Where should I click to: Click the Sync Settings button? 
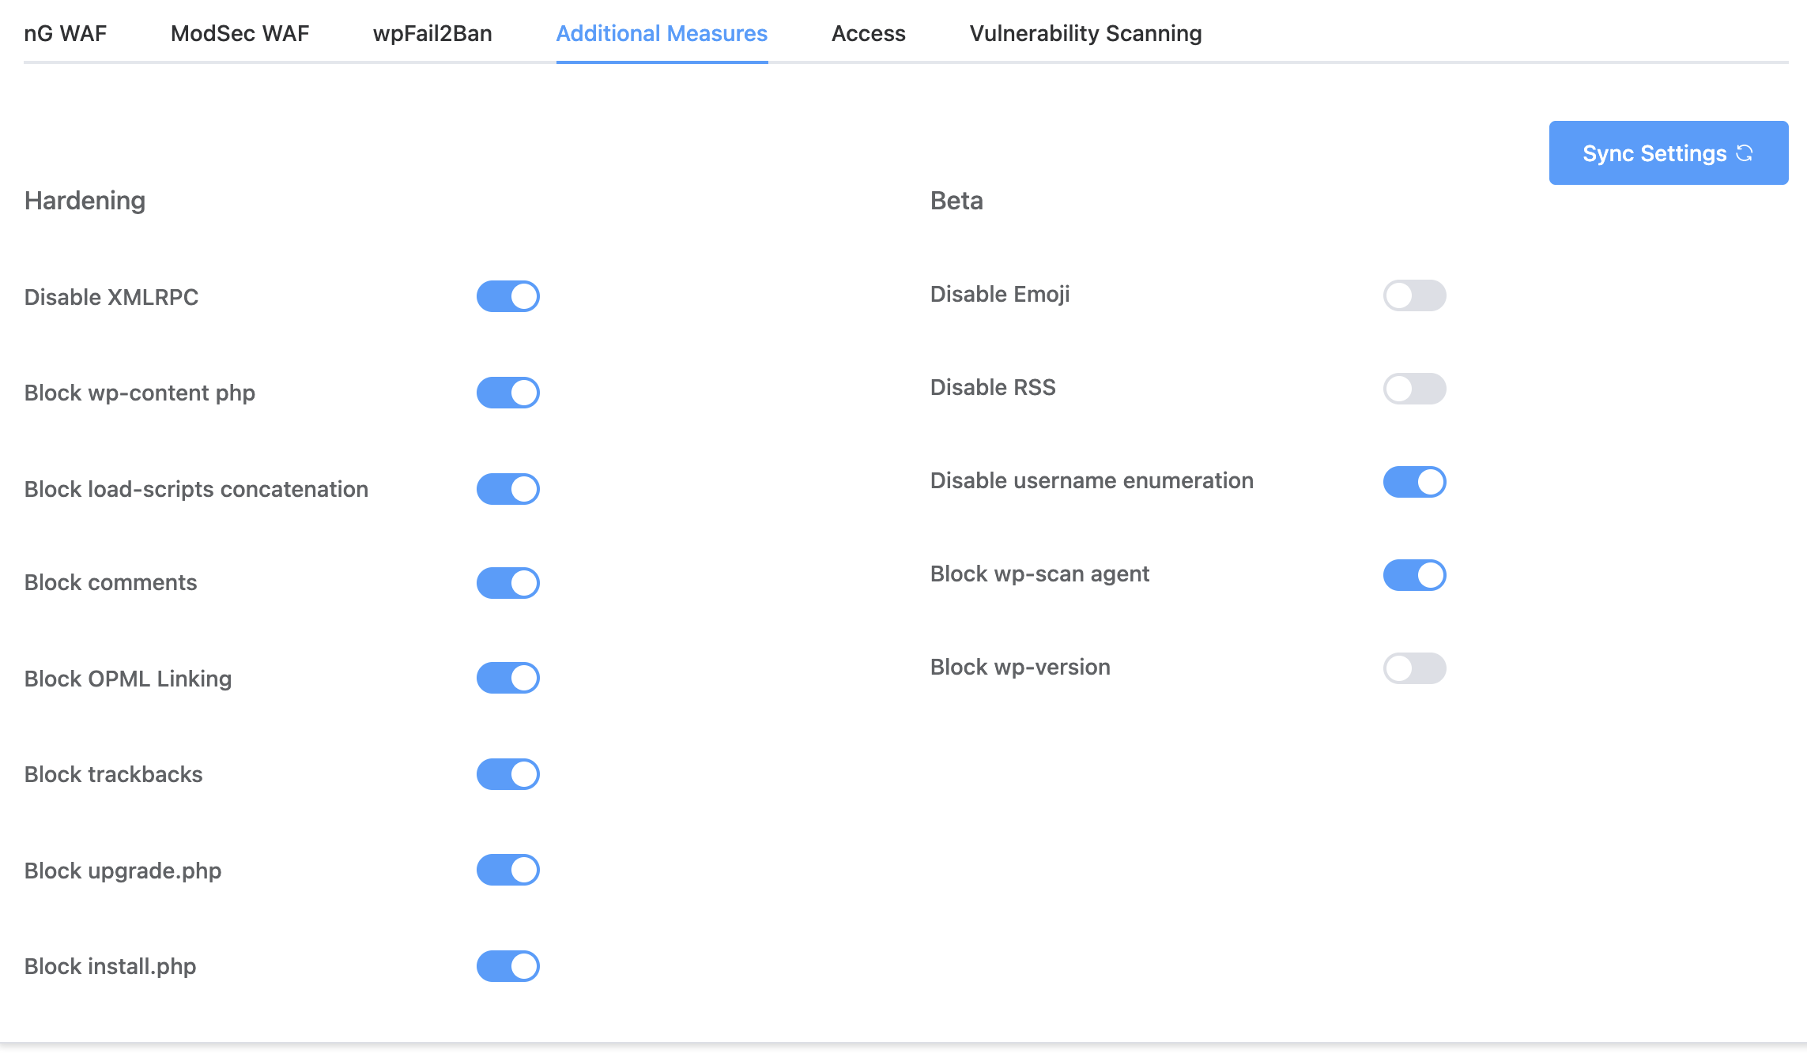pyautogui.click(x=1668, y=153)
